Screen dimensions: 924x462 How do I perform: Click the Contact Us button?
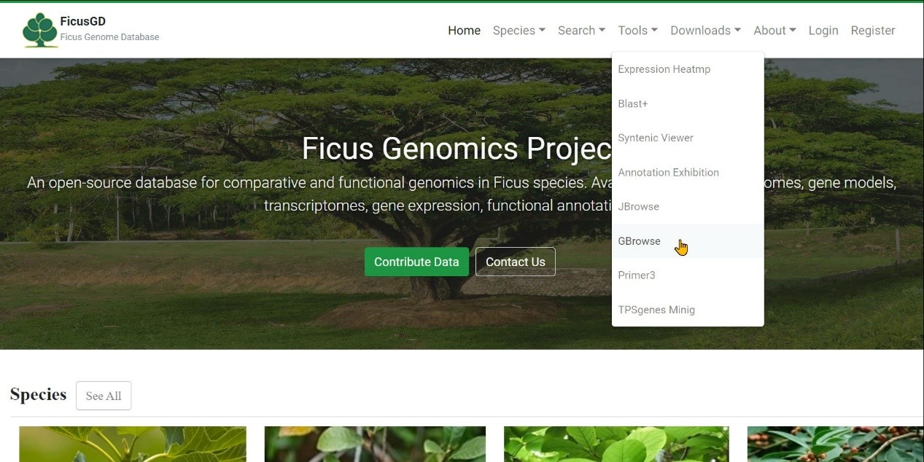click(516, 262)
